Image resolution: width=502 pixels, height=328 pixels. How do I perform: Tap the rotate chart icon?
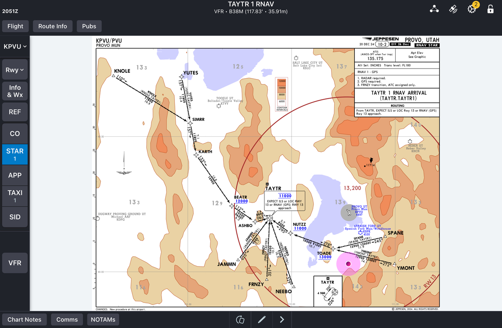pyautogui.click(x=240, y=320)
